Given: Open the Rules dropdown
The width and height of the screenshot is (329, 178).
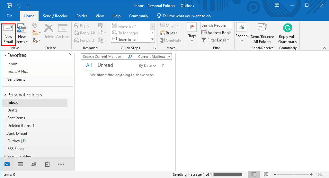Looking at the screenshot, I should [169, 33].
